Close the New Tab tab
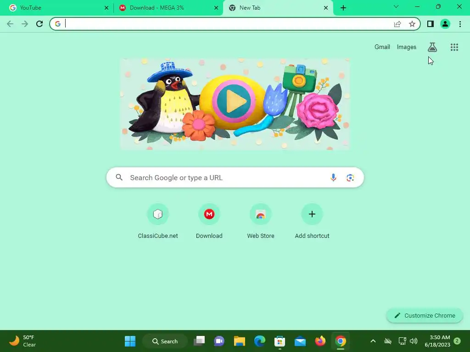The width and height of the screenshot is (470, 352). [326, 8]
